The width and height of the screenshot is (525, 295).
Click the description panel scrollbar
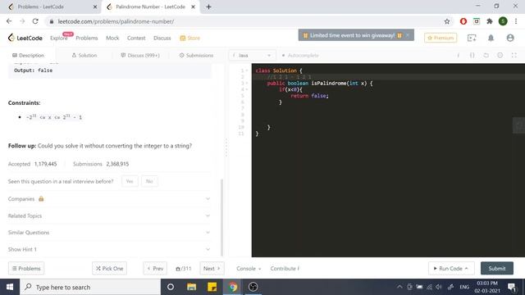pos(221,217)
